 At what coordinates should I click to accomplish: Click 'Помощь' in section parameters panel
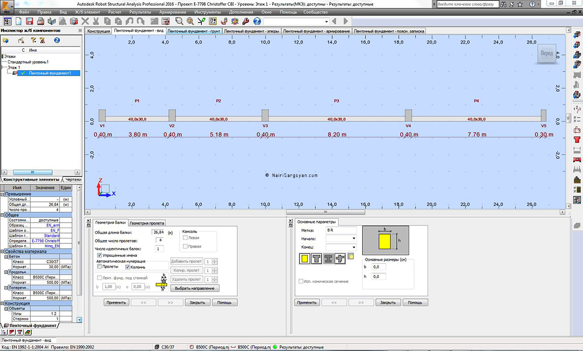pyautogui.click(x=415, y=302)
